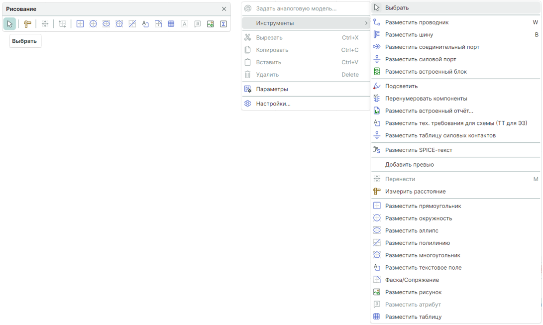Open Настройки... from the context menu
The width and height of the screenshot is (543, 325).
point(273,104)
